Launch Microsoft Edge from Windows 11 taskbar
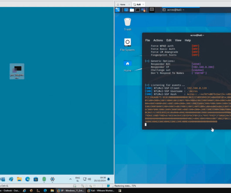The image size is (231, 193). click(x=27, y=179)
